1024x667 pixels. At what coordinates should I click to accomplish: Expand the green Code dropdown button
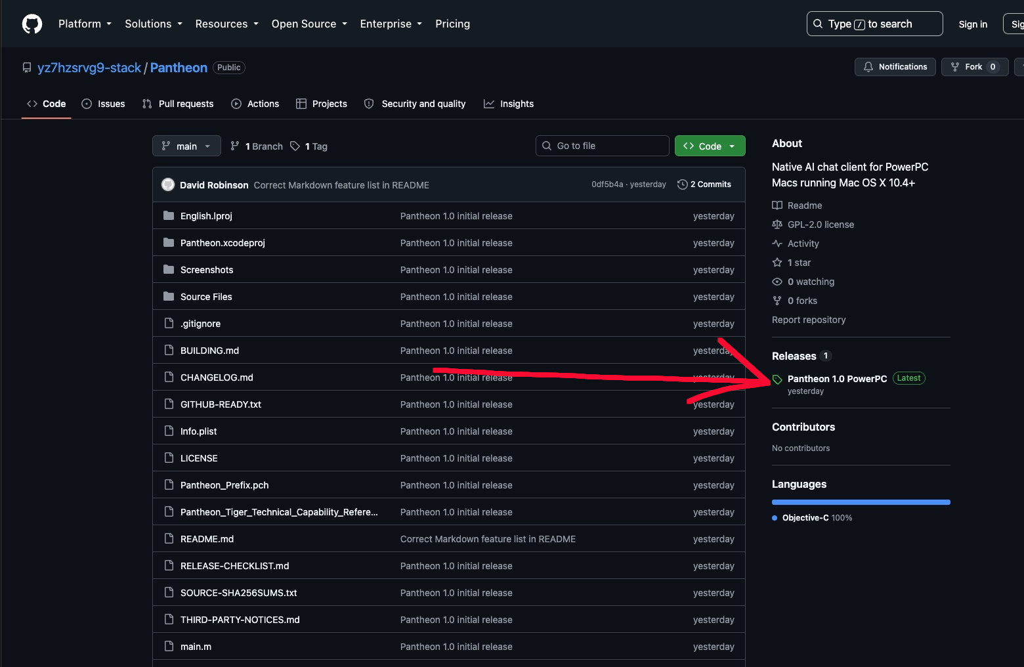(x=710, y=146)
